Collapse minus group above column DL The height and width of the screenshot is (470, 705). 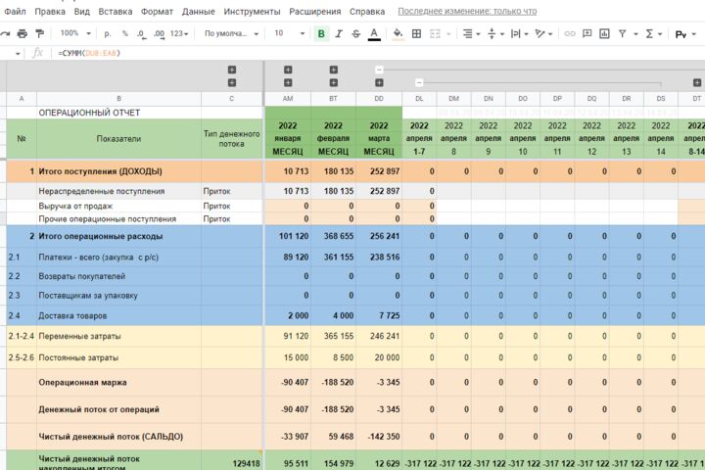(x=419, y=83)
